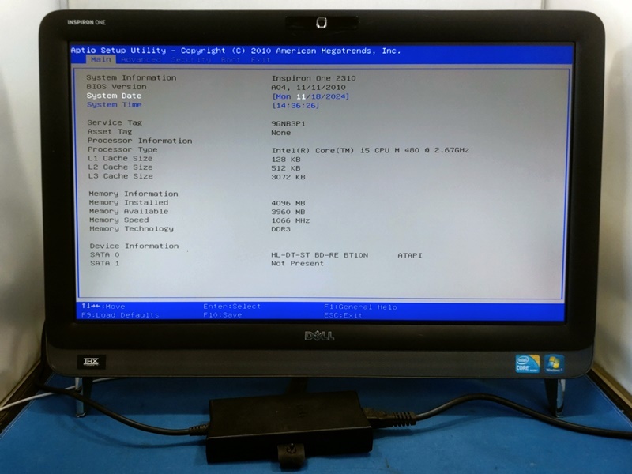632x474 pixels.
Task: Click the Device Information heading
Action: pyautogui.click(x=134, y=246)
